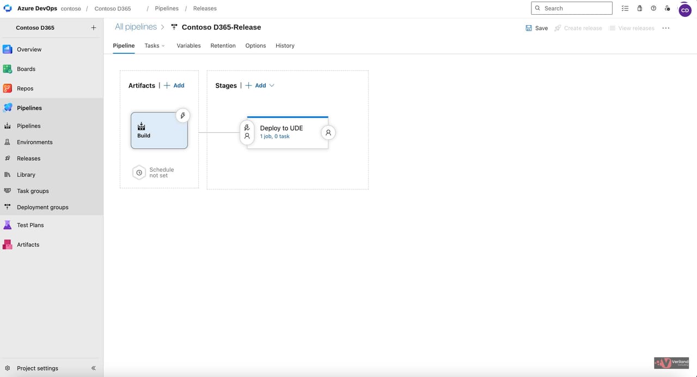Open post-deployment conditions person icon on stage

pyautogui.click(x=328, y=132)
